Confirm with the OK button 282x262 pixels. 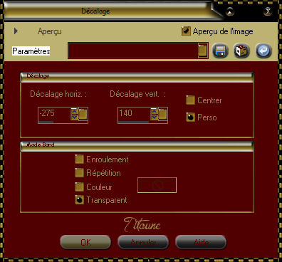pyautogui.click(x=85, y=242)
